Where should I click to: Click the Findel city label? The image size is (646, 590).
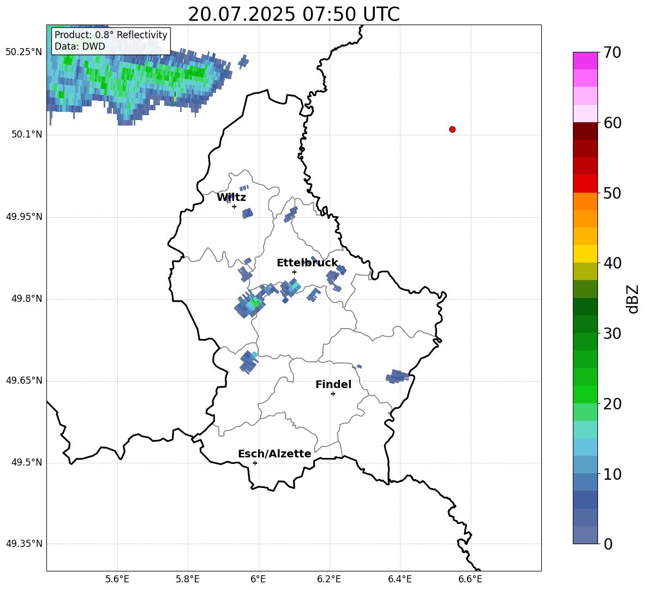point(333,384)
